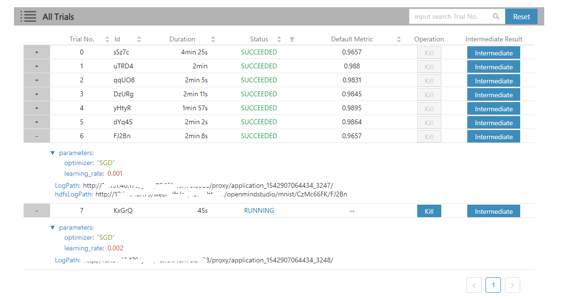Collapse the expanded row for trial 6
Screen dimensions: 564x299
(37, 136)
